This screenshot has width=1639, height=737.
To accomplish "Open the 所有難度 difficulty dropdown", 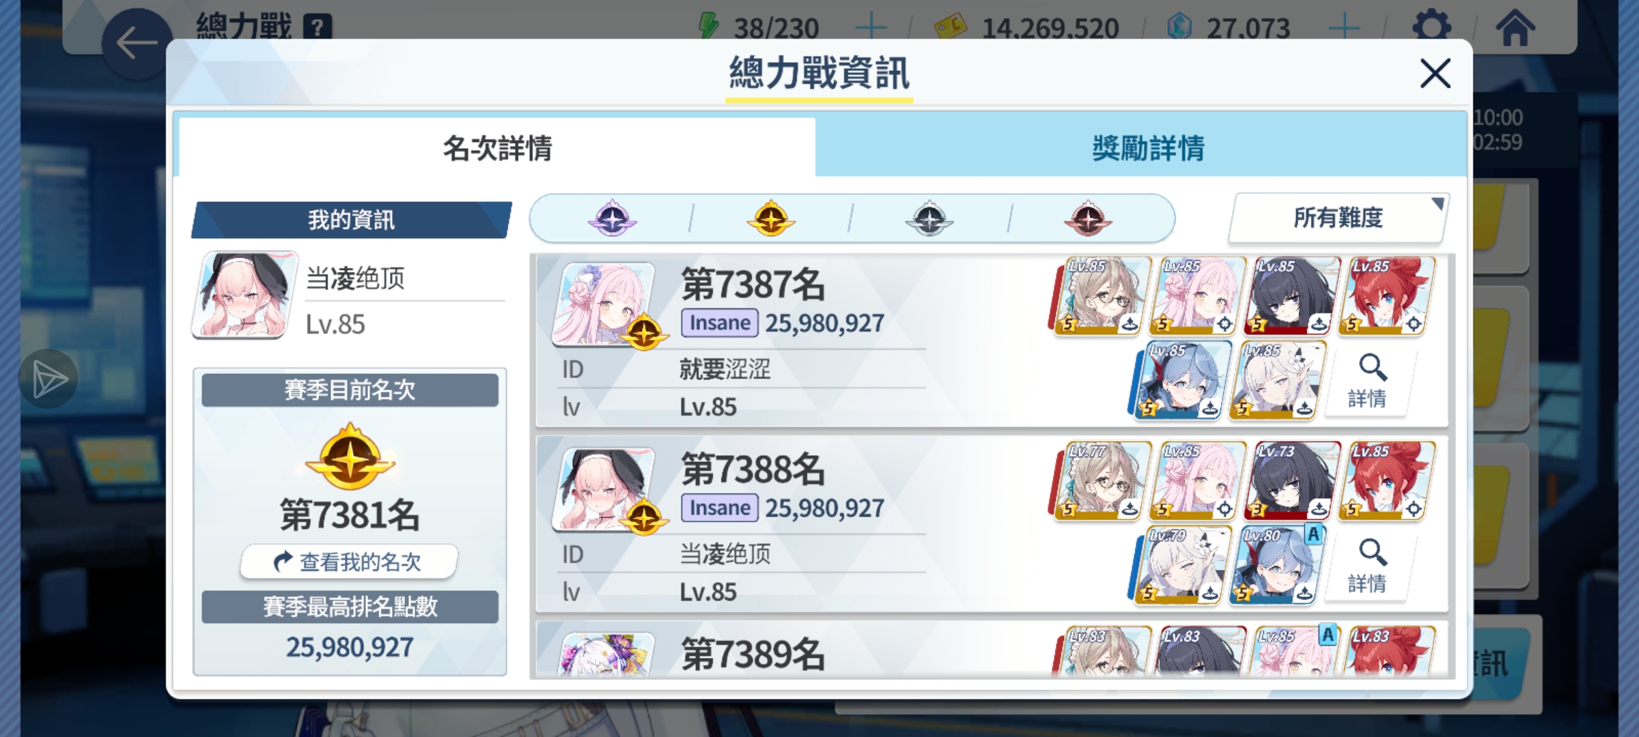I will coord(1339,218).
